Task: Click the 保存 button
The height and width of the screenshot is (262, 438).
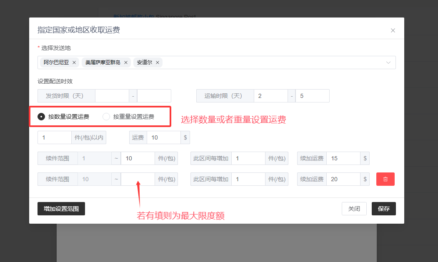Action: pos(383,209)
